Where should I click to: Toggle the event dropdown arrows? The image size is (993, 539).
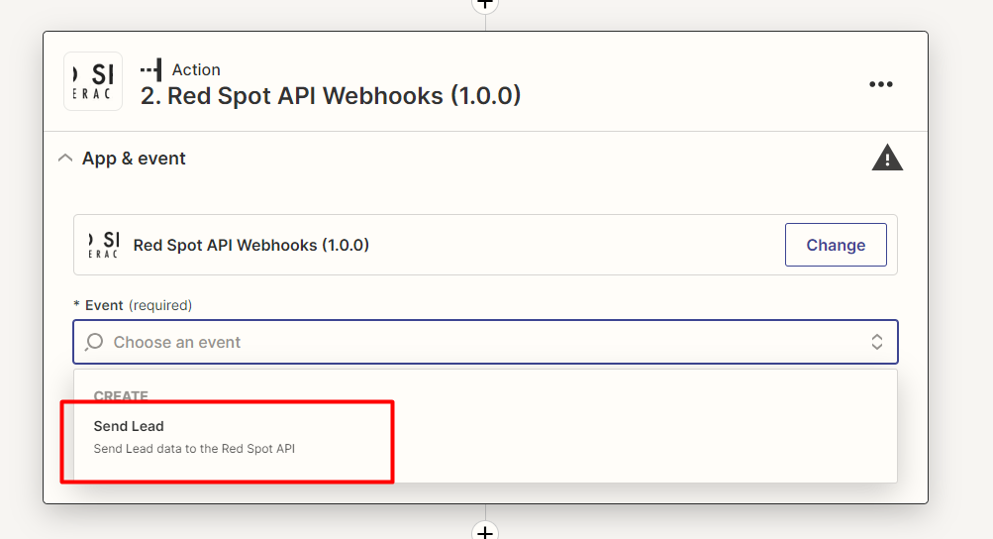(x=877, y=343)
